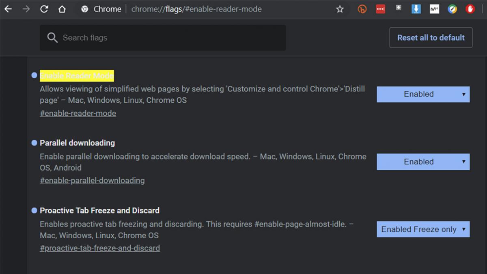Change the Enabled Freeze only dropdown
This screenshot has height=274, width=487.
coord(423,229)
